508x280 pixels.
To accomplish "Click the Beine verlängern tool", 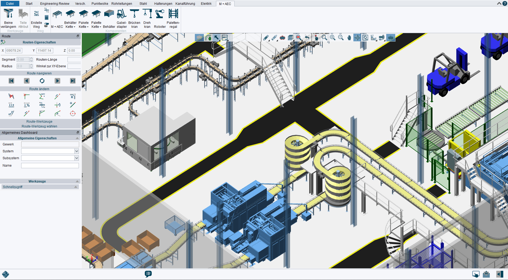I will click(x=8, y=18).
